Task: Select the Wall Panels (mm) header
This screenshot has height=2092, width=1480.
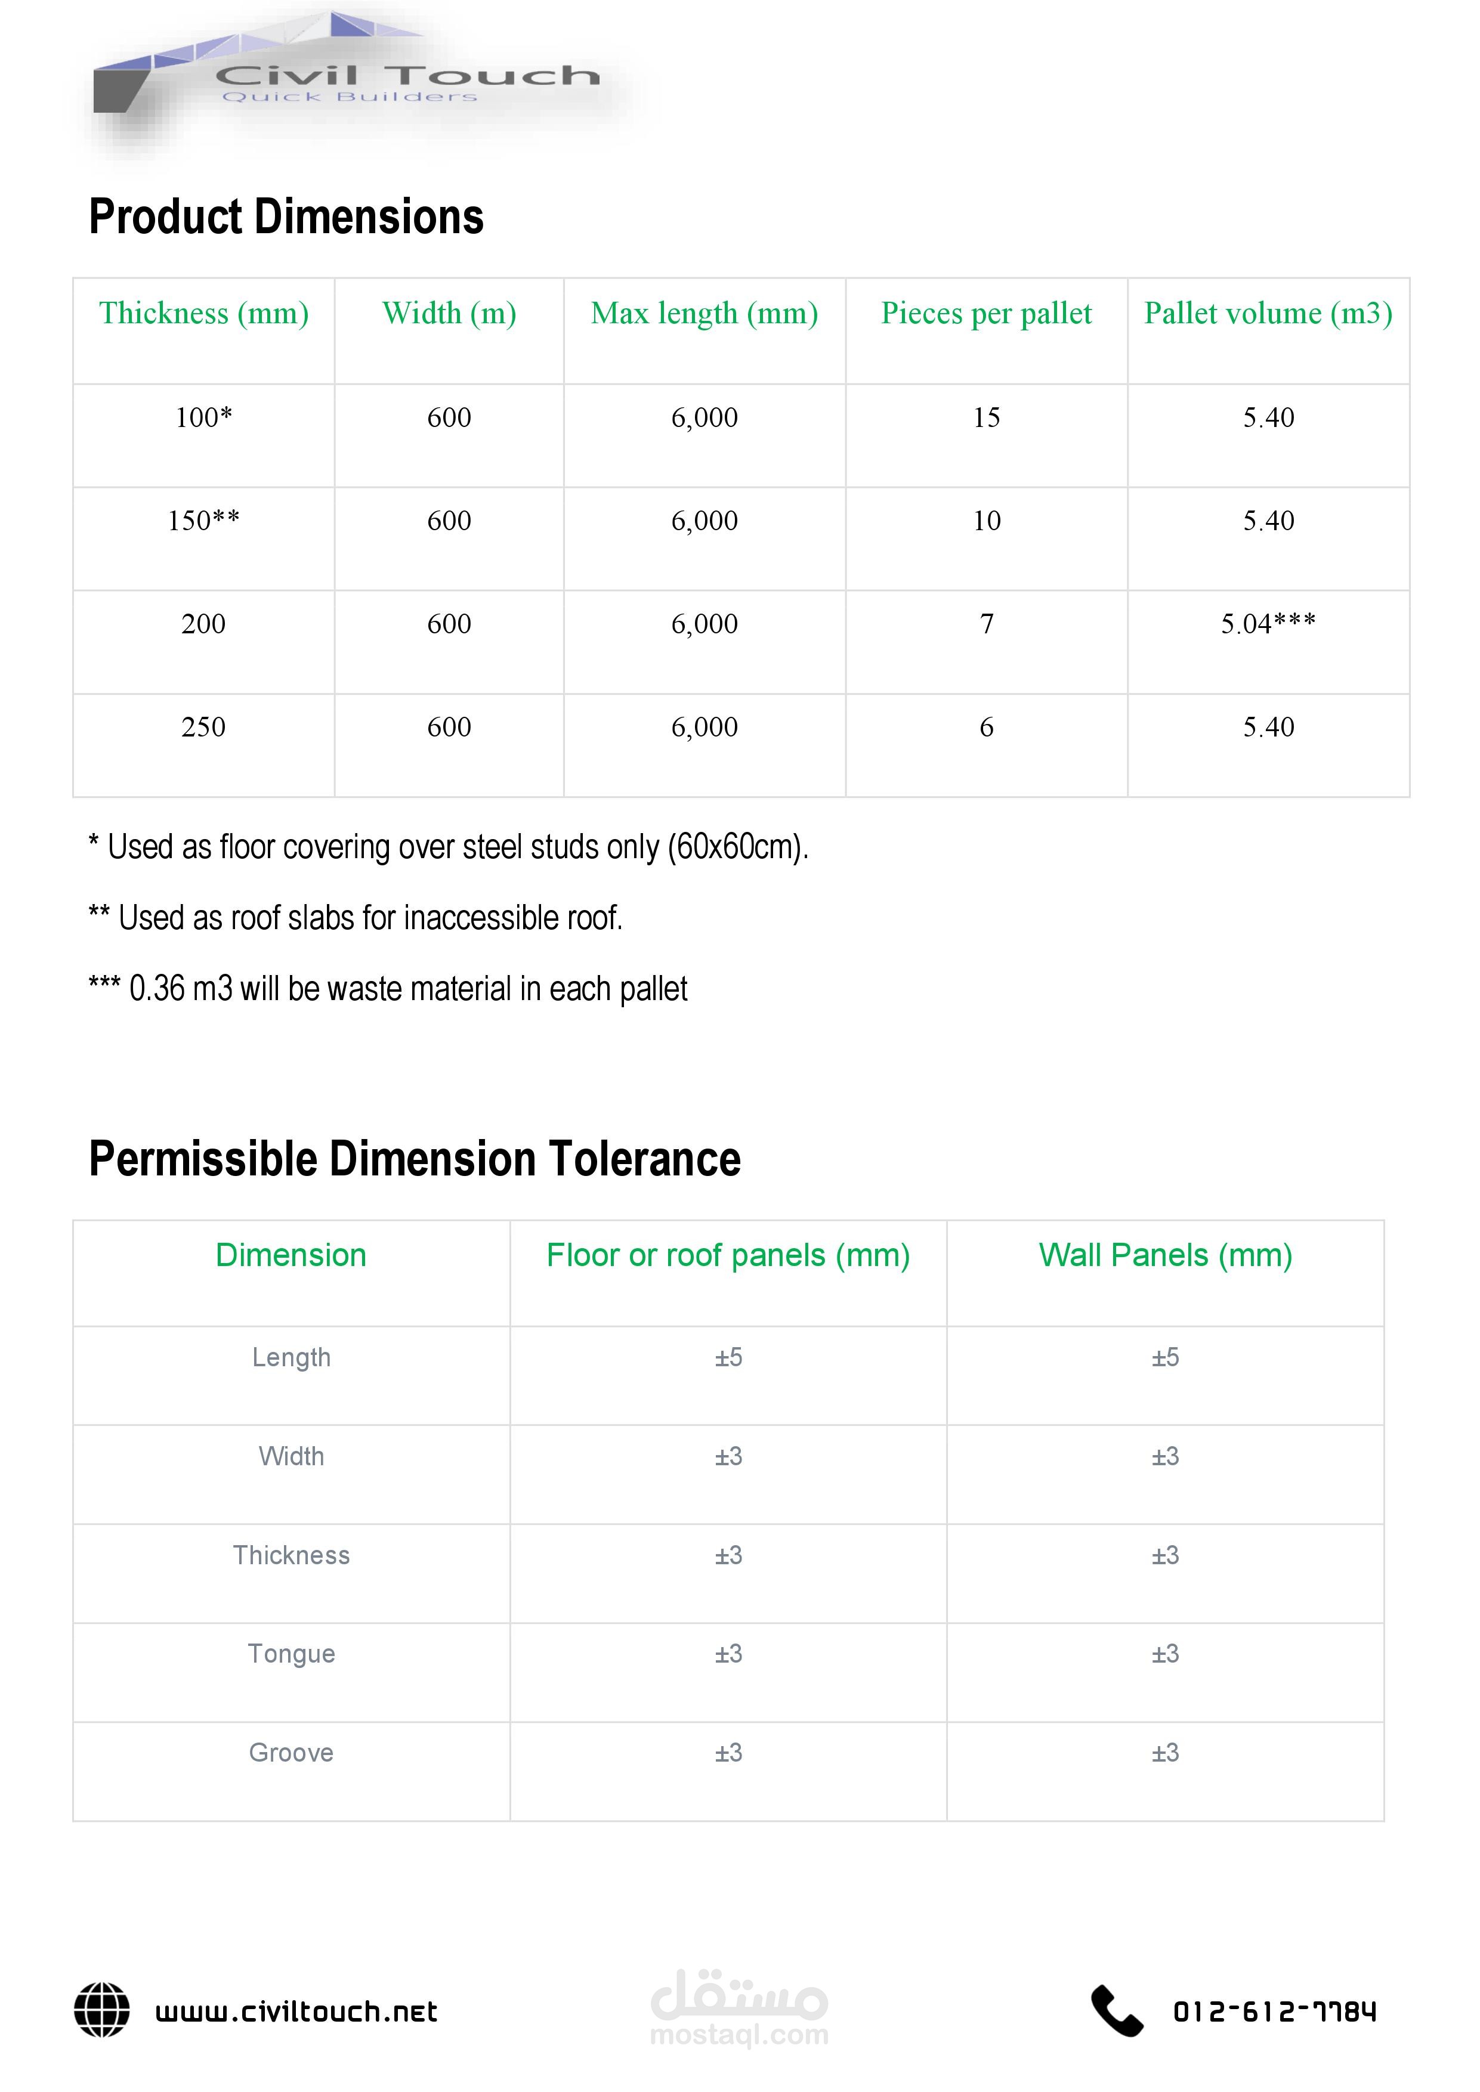Action: pos(1166,1255)
